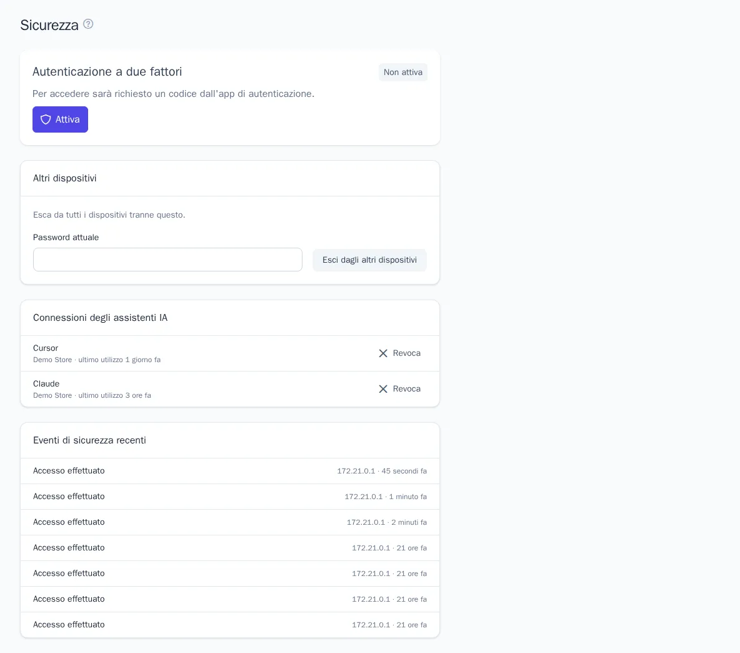This screenshot has width=740, height=653.
Task: Click the X icon beside Claude's Revoca
Action: point(383,388)
